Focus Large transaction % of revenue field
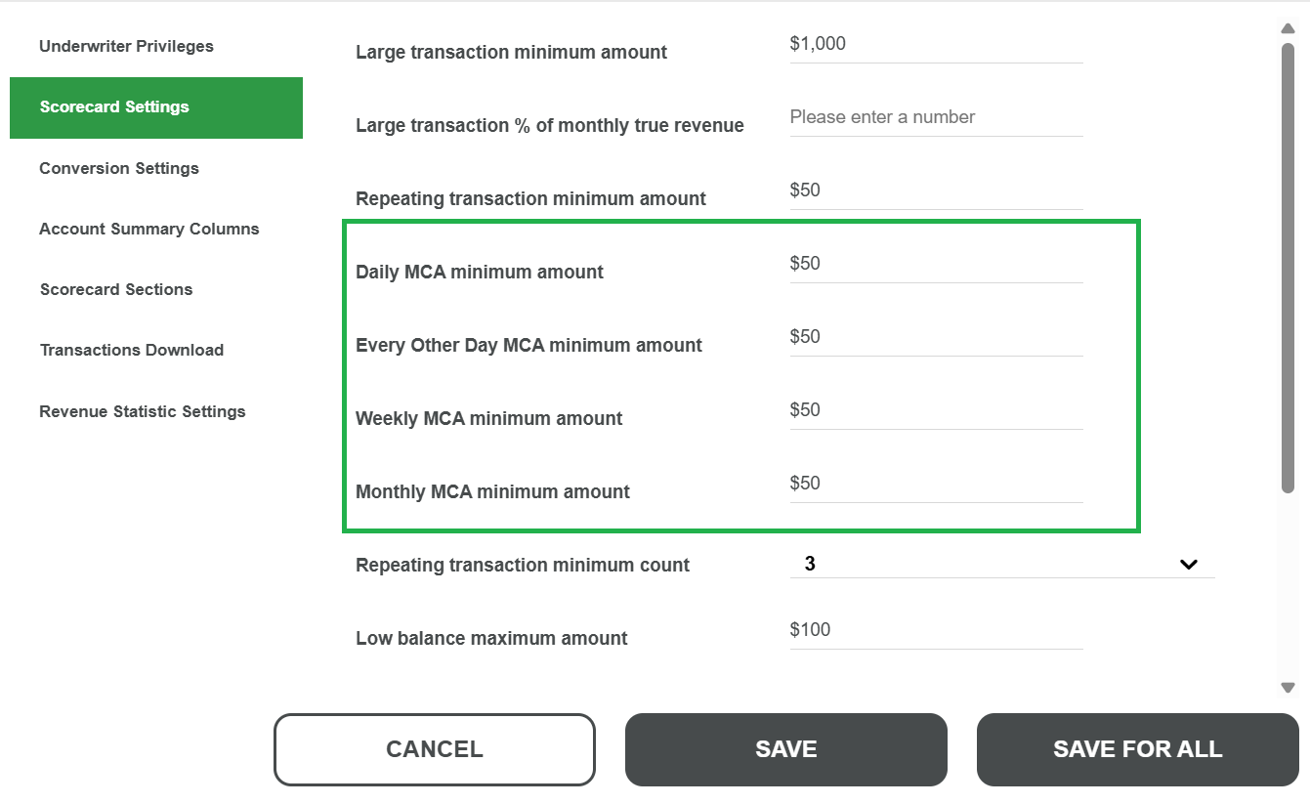 tap(936, 117)
